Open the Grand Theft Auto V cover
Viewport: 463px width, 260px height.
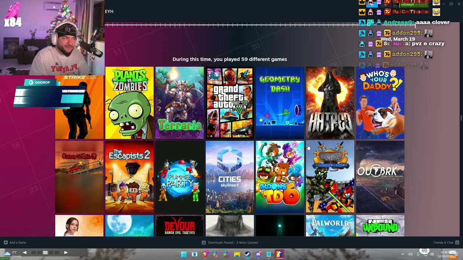(x=230, y=103)
